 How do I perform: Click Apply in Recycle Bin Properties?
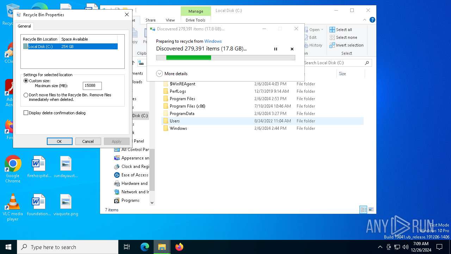click(117, 141)
